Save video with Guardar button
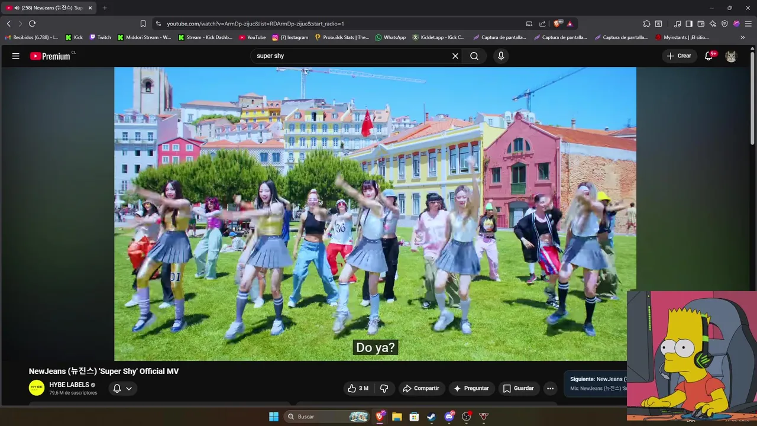 pyautogui.click(x=518, y=389)
